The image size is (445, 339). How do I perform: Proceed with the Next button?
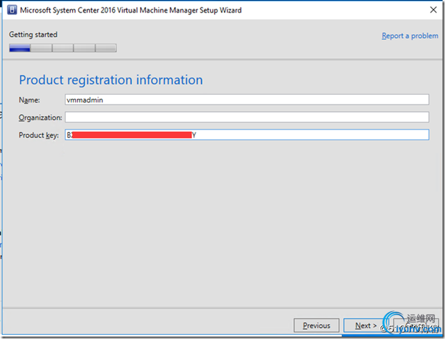click(x=363, y=326)
